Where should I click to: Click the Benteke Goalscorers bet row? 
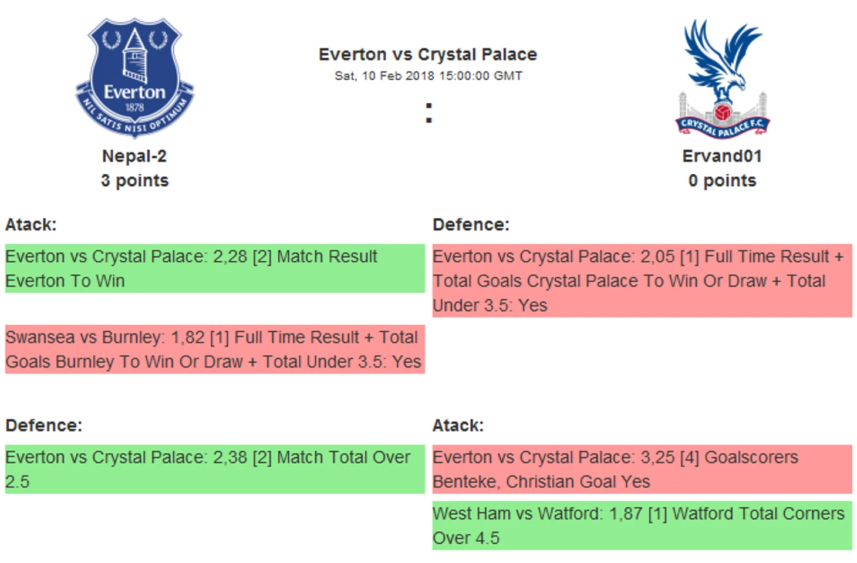(642, 469)
